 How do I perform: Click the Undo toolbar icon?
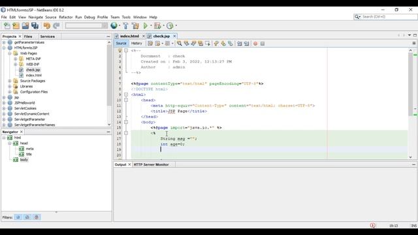(x=47, y=26)
